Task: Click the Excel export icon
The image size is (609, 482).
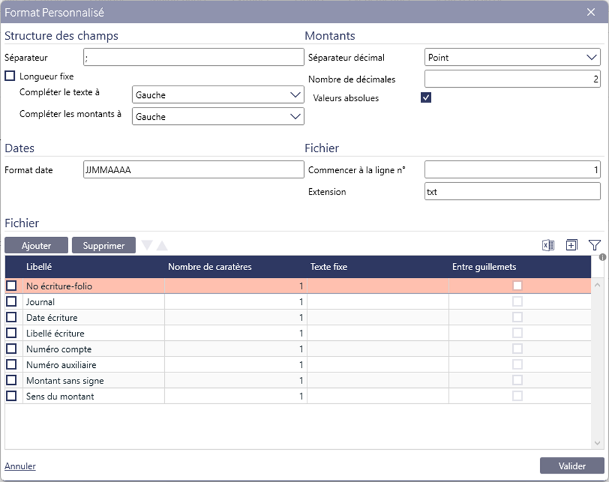Action: [x=548, y=245]
